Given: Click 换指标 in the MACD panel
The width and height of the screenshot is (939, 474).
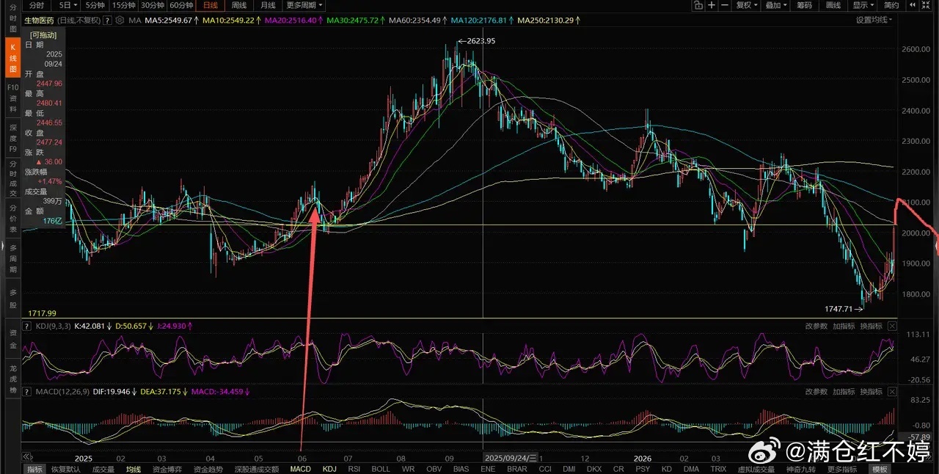Looking at the screenshot, I should [871, 392].
